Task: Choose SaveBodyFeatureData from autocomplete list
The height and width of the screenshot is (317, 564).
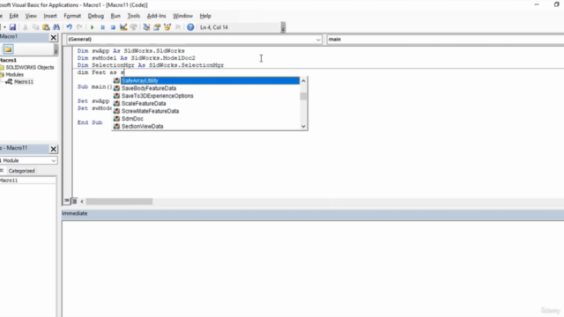Action: click(x=149, y=88)
